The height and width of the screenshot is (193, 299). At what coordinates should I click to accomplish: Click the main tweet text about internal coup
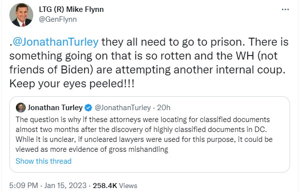[x=149, y=63]
